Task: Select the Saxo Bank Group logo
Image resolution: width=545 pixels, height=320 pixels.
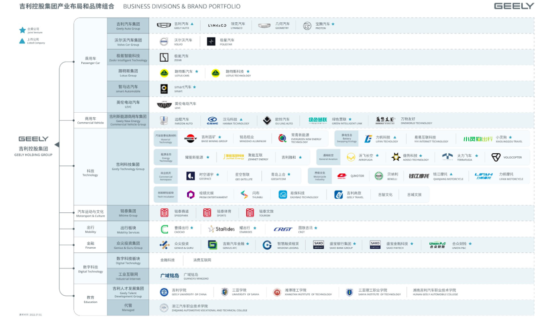Action: pos(318,245)
